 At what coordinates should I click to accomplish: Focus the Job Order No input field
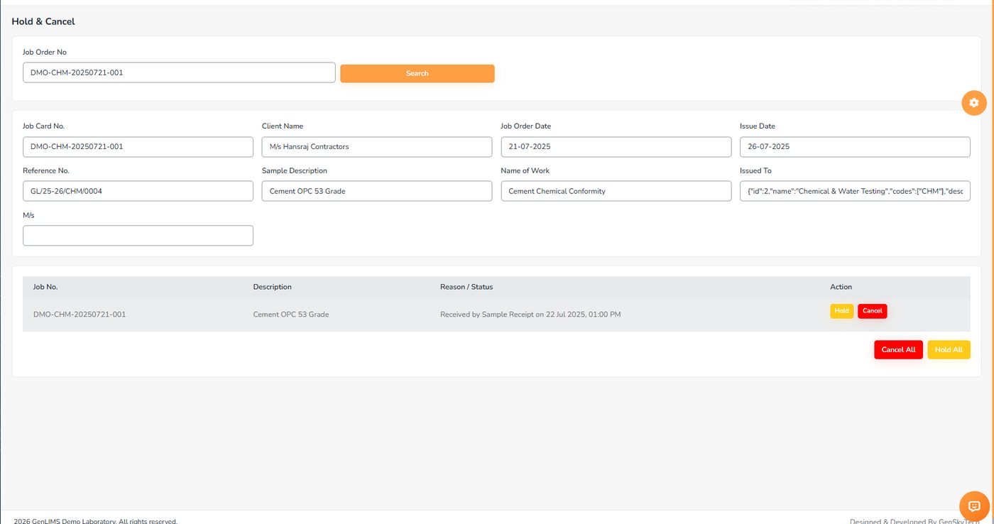point(179,72)
